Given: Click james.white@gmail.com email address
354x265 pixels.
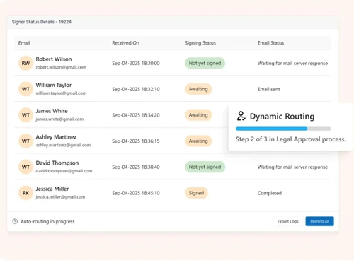Looking at the screenshot, I should click(59, 119).
